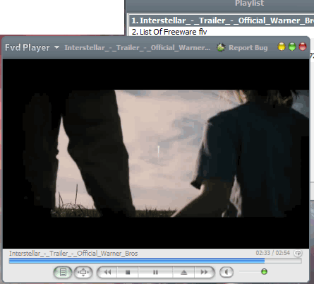Rewind the video
Screen dimensions: 314x284
(x=107, y=272)
